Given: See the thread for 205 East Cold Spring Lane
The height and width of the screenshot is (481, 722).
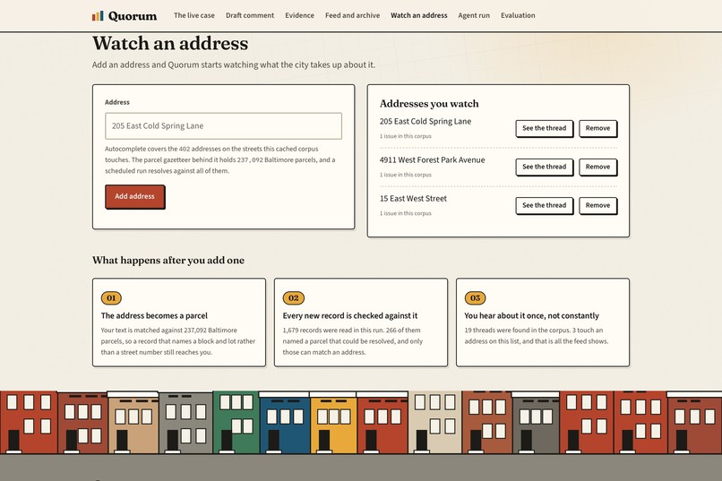Looking at the screenshot, I should coord(545,128).
